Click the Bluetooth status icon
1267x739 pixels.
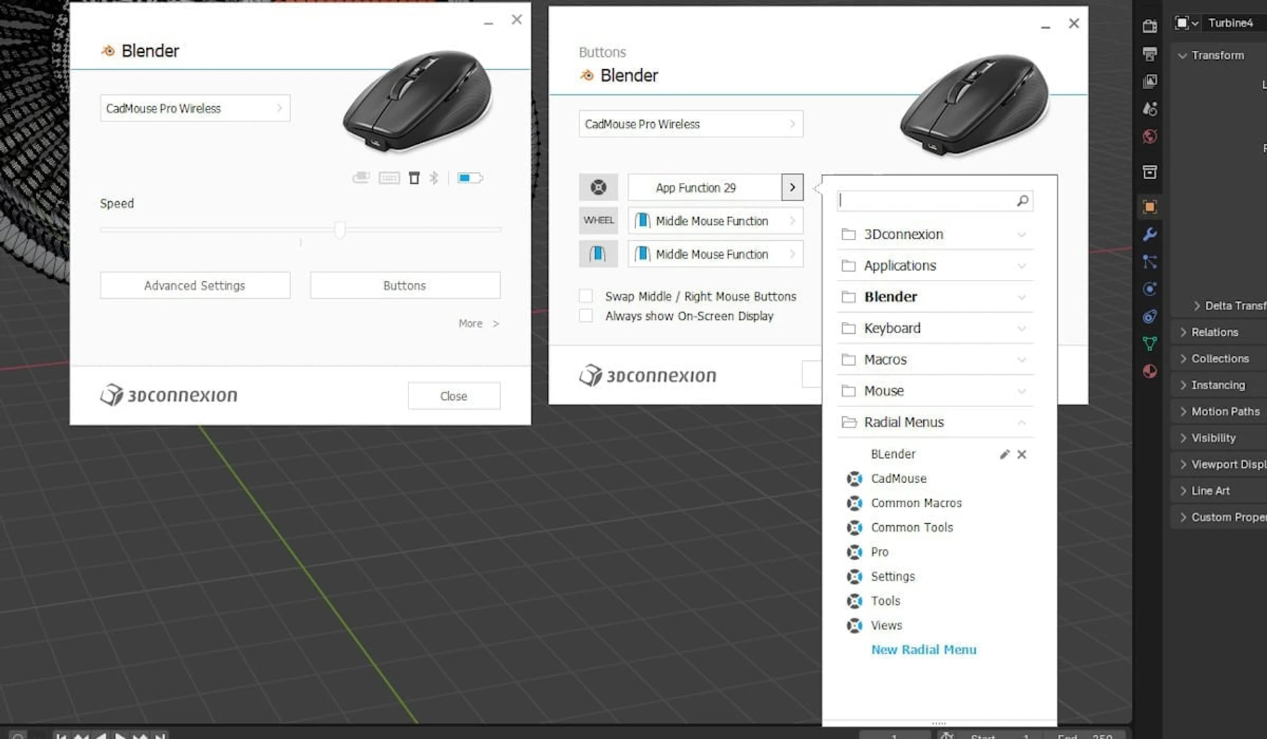coord(434,177)
